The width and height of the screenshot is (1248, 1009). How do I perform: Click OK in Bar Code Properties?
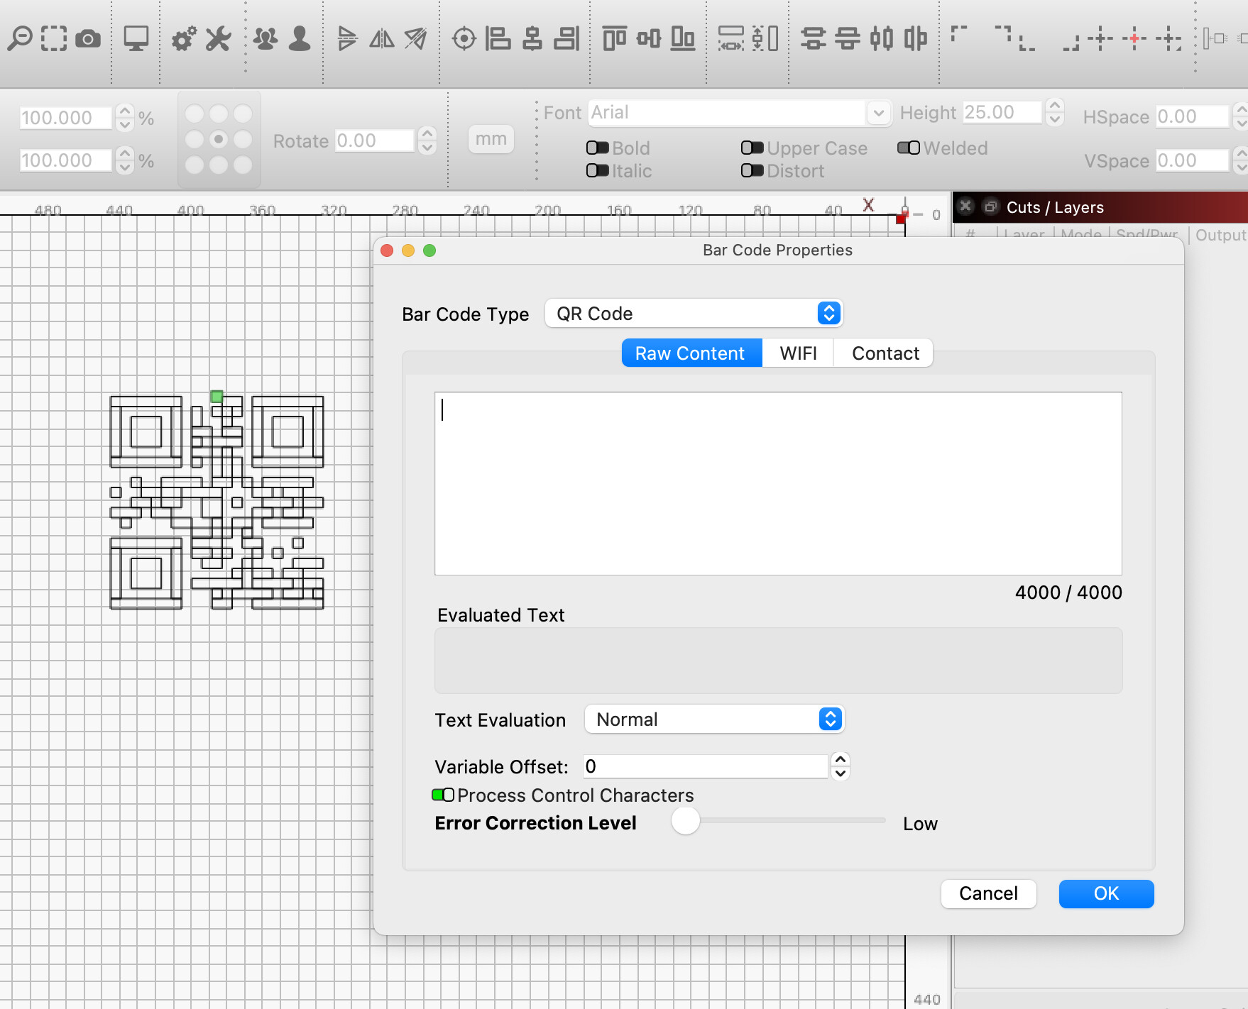(1106, 893)
